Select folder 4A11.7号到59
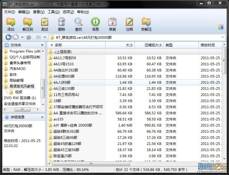 click(x=134, y=58)
